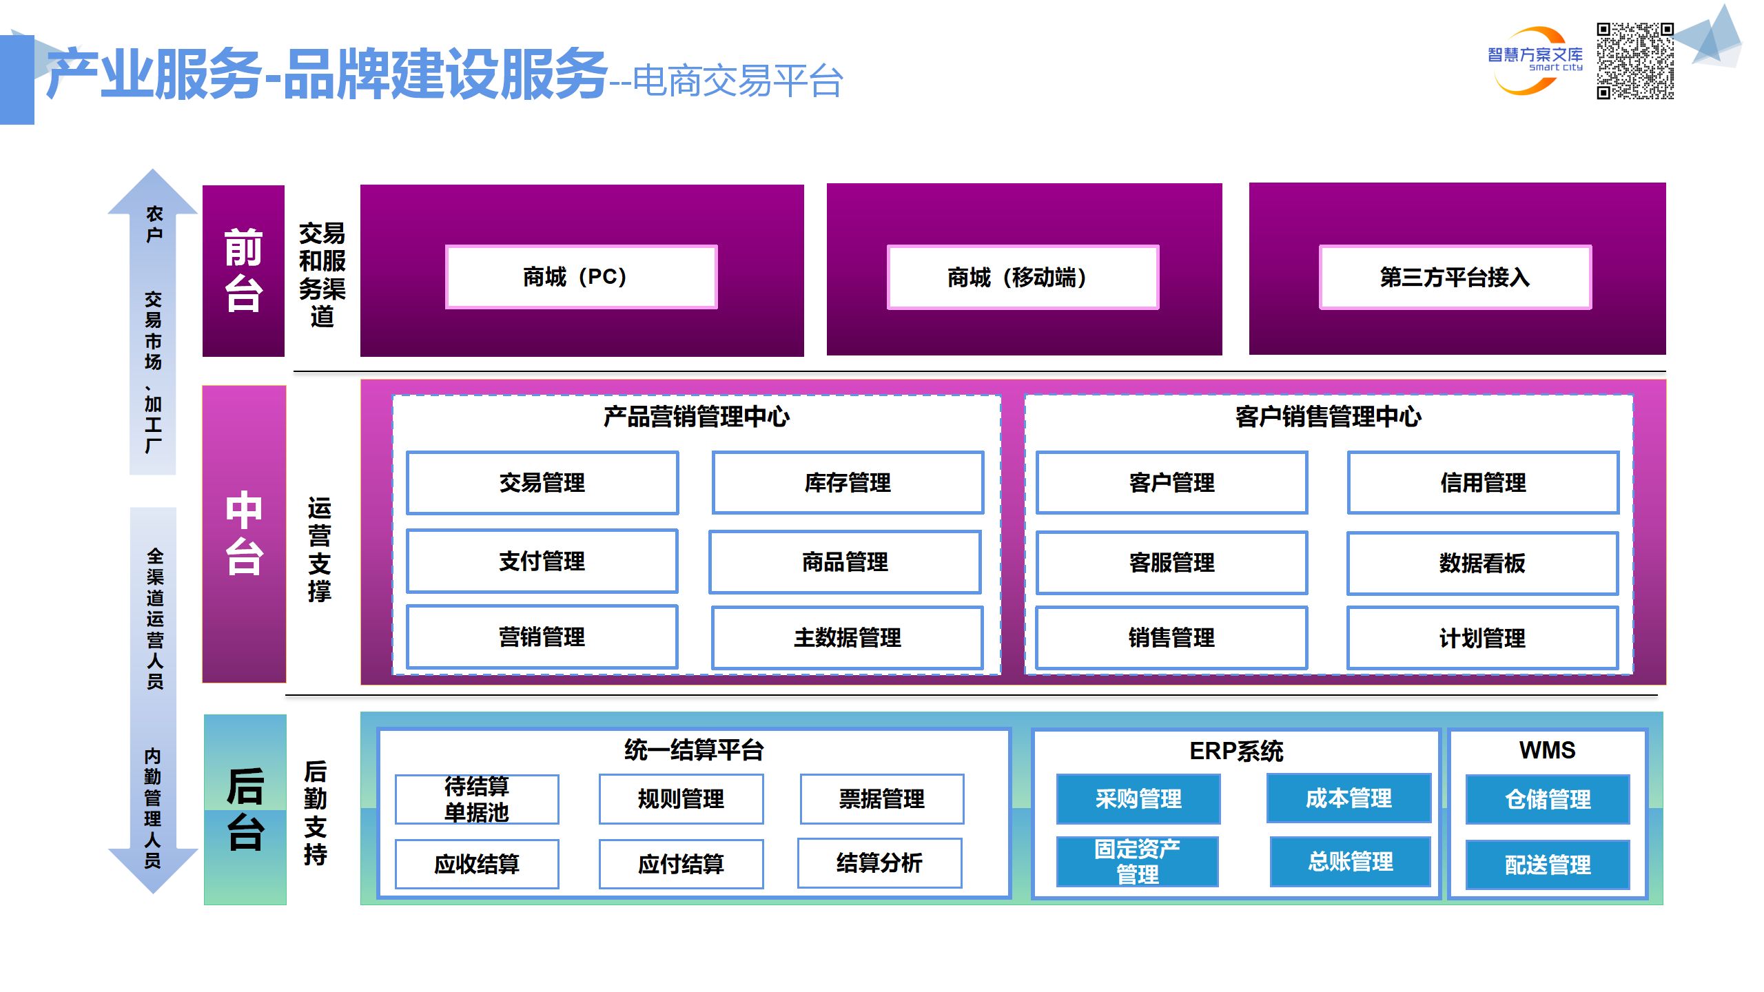The width and height of the screenshot is (1764, 992).
Task: Click the 结算分析 box
Action: pos(879,863)
